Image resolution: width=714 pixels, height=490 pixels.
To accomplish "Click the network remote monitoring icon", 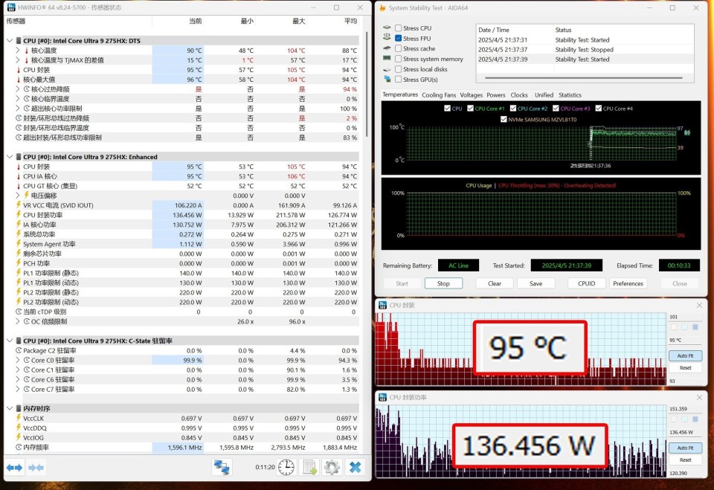I will (x=222, y=467).
